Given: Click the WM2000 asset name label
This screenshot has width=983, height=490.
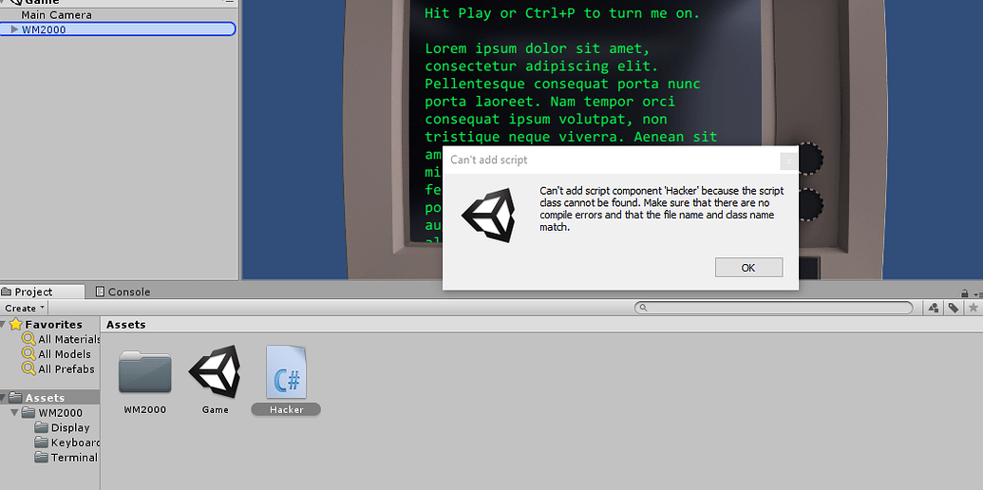Looking at the screenshot, I should [144, 410].
